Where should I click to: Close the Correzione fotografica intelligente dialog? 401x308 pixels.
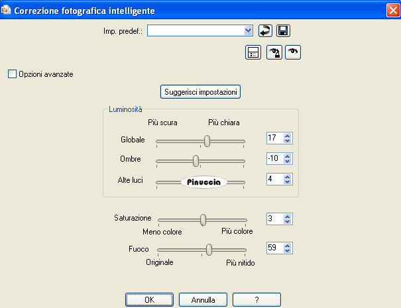(392, 10)
